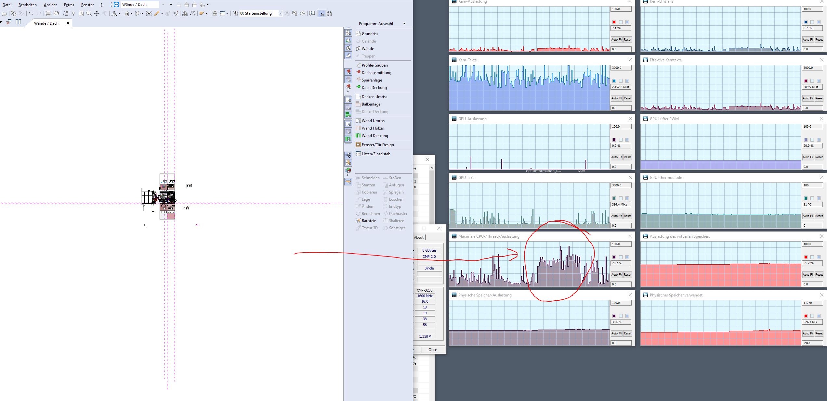The image size is (827, 401).
Task: Open the Extras menu
Action: tap(69, 5)
